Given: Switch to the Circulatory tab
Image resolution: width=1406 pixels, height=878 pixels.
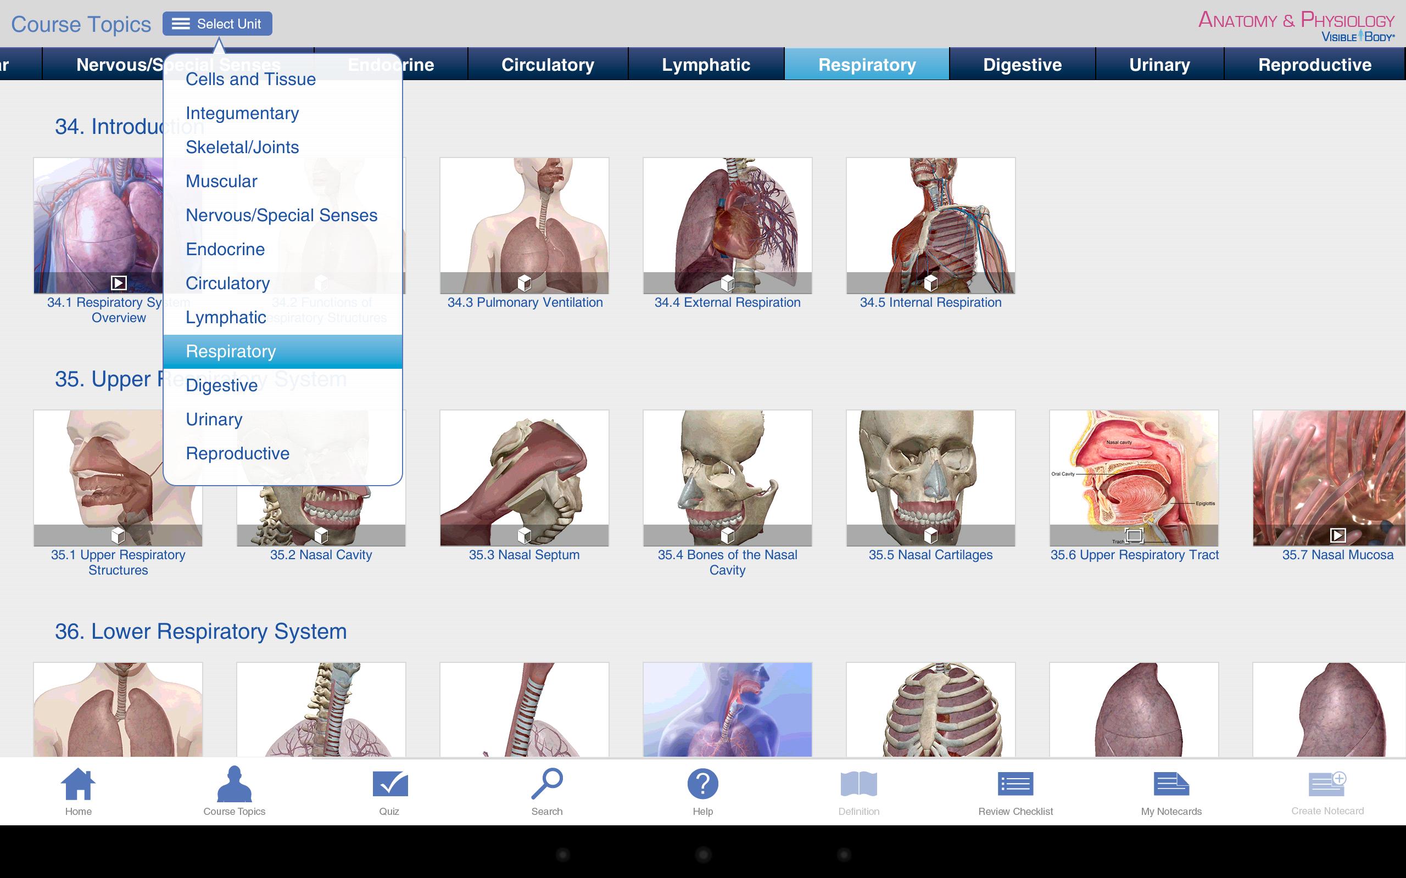Looking at the screenshot, I should coord(547,64).
